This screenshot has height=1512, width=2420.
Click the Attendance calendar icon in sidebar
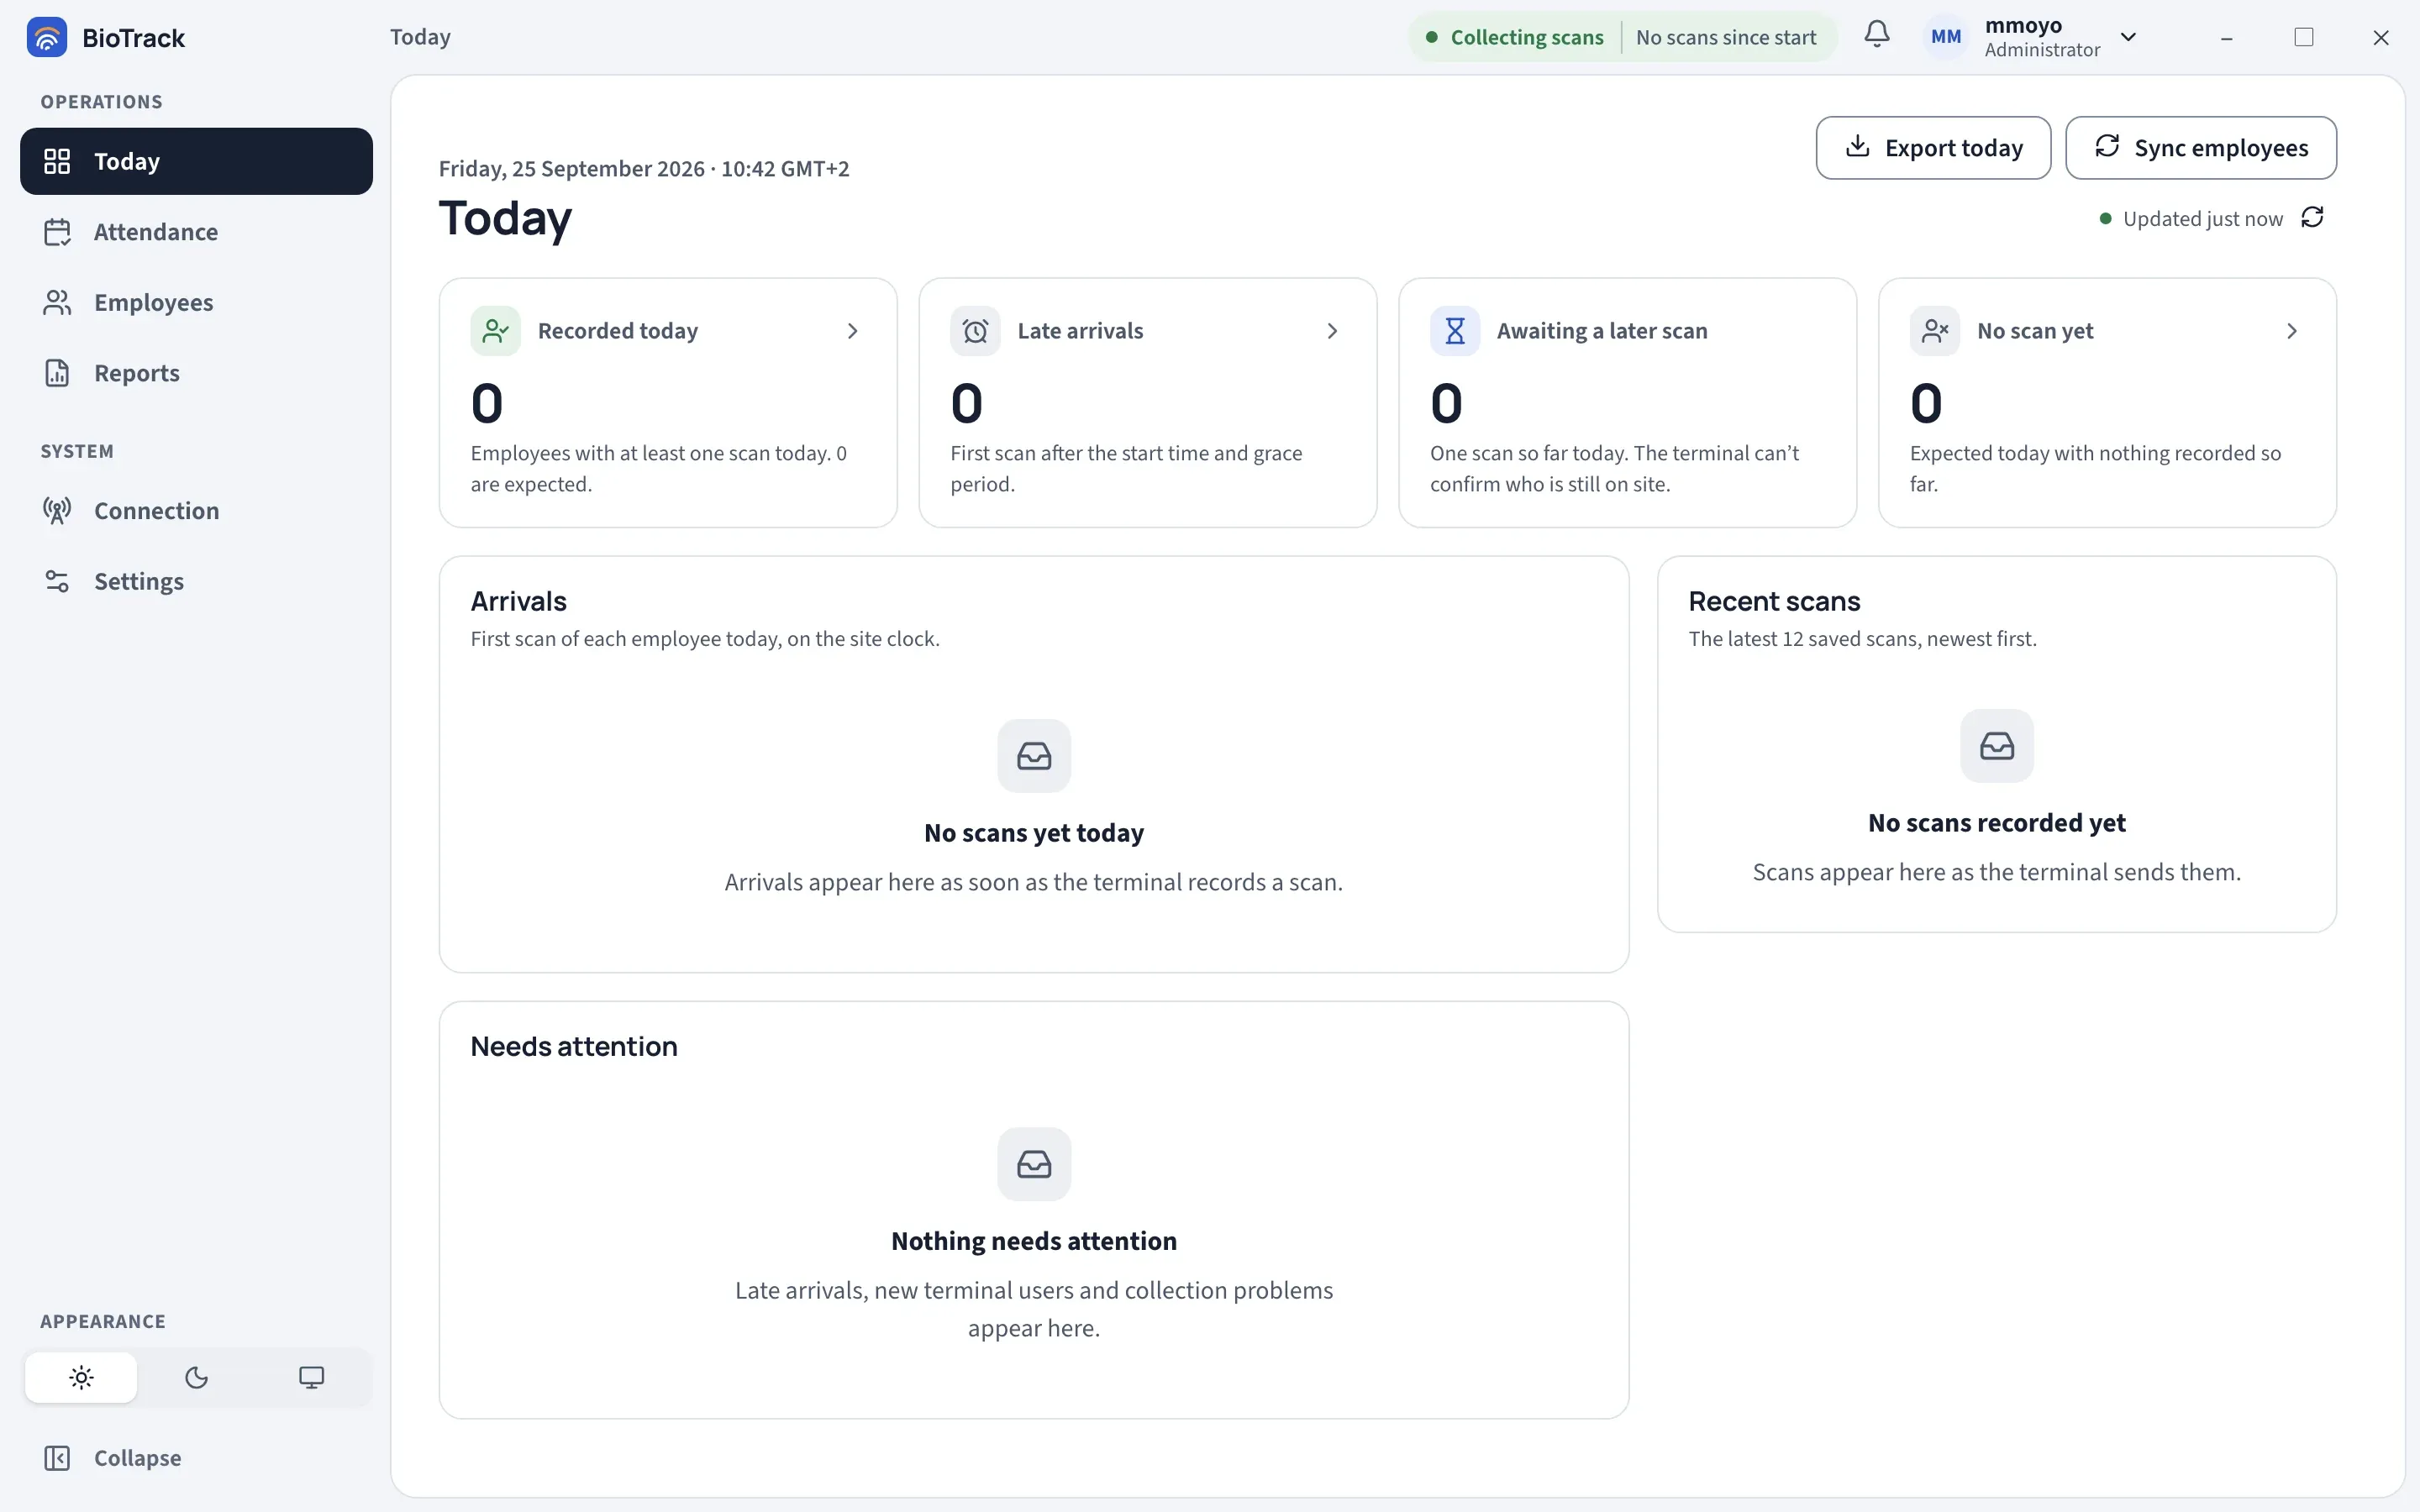57,232
